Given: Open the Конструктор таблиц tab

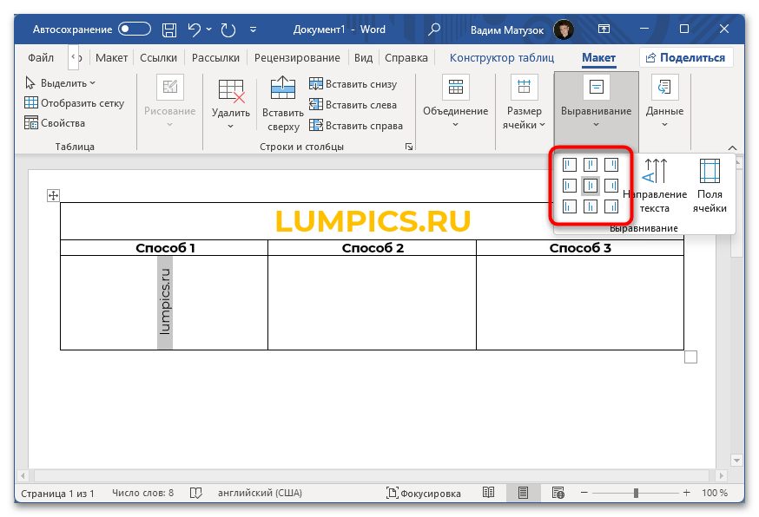Looking at the screenshot, I should coord(501,58).
